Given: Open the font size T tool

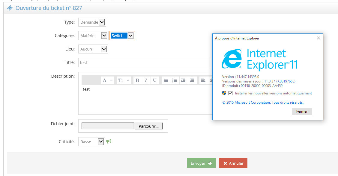Looking at the screenshot, I should click(124, 81).
